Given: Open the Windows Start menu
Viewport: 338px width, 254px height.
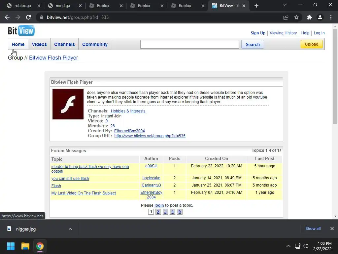Looking at the screenshot, I should 11,246.
